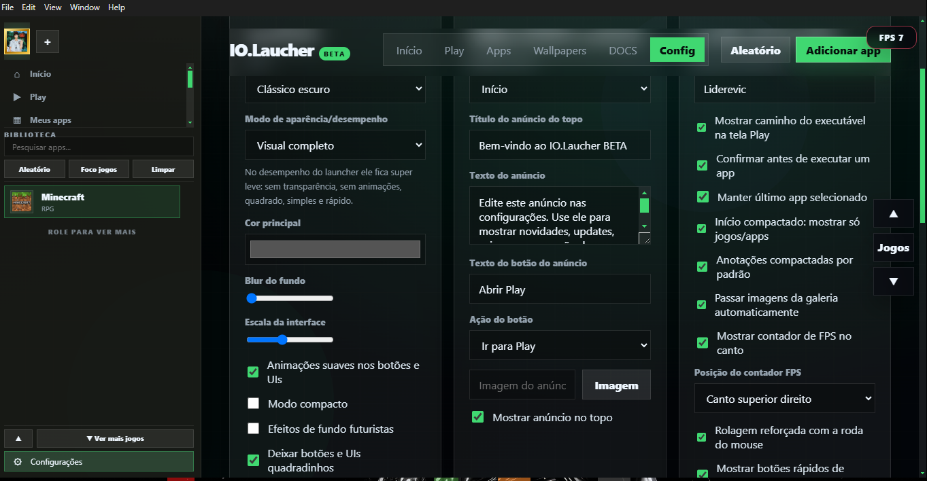Viewport: 927px width, 481px height.
Task: Click the FPS 7 counter badge
Action: [892, 37]
